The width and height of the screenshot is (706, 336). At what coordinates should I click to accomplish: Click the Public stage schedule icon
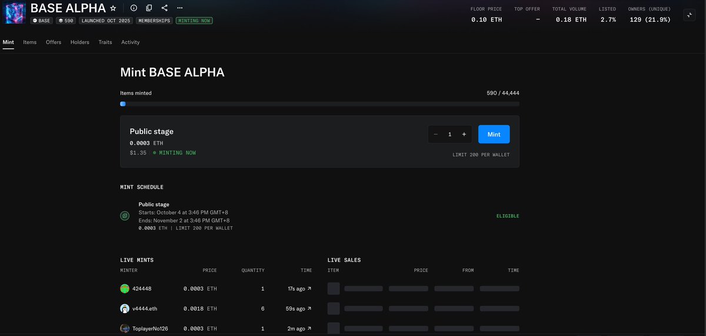tap(125, 216)
